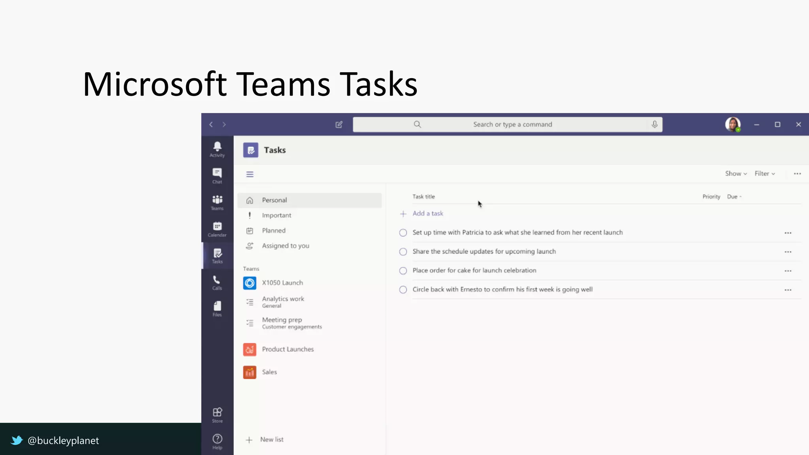Open the Sales team label

pyautogui.click(x=269, y=372)
